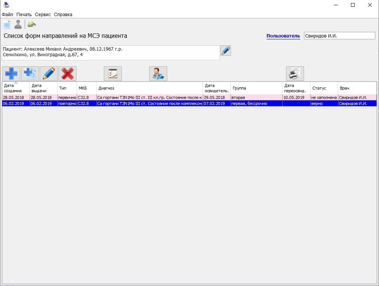379x286 pixels.
Task: Sort by Тип column header
Action: pos(67,88)
